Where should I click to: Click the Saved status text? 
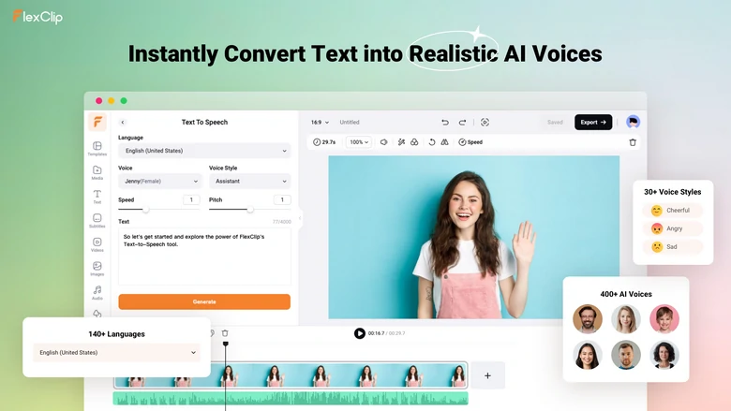pyautogui.click(x=555, y=123)
